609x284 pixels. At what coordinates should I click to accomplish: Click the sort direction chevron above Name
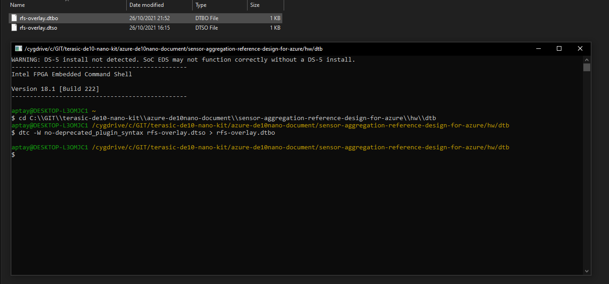[67, 0]
